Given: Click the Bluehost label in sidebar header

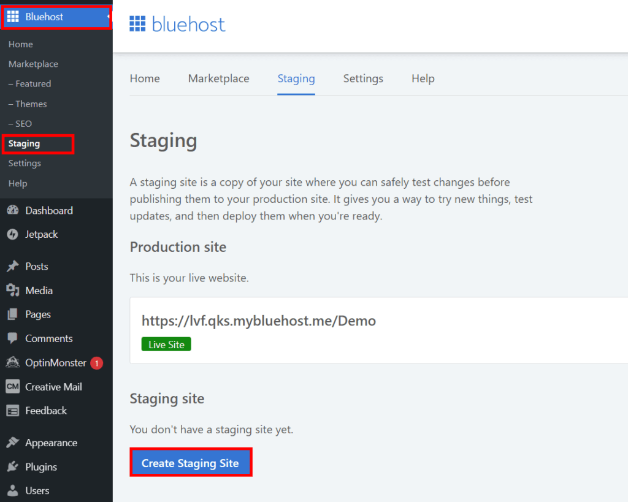Looking at the screenshot, I should [44, 17].
